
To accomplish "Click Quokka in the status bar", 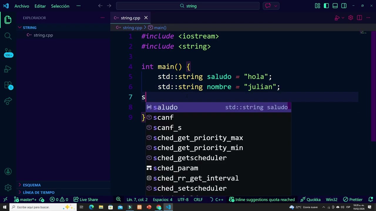I will 310,200.
